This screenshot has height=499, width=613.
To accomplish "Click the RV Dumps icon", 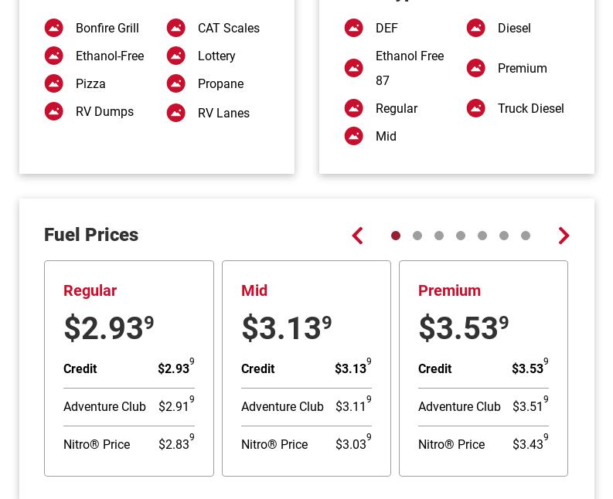I will tap(54, 111).
